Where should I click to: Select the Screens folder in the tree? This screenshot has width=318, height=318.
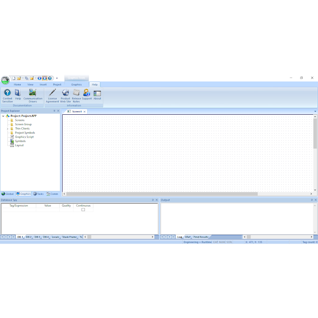click(20, 120)
